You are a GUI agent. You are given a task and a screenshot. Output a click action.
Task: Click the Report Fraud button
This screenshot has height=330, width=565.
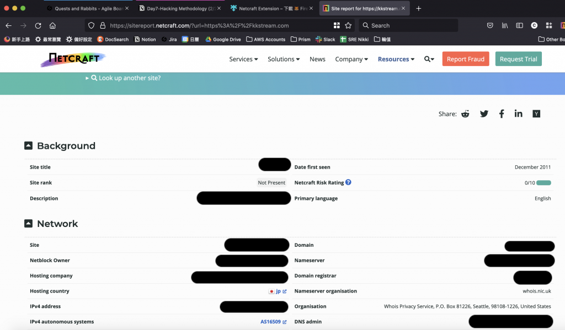tap(466, 59)
